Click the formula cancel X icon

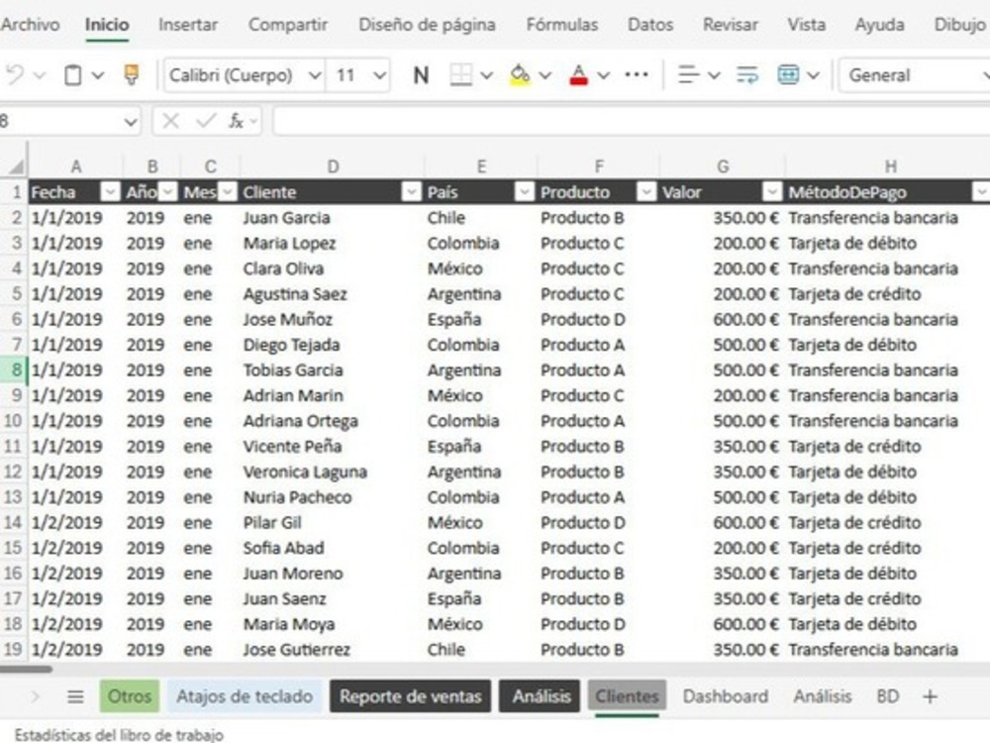tap(170, 121)
